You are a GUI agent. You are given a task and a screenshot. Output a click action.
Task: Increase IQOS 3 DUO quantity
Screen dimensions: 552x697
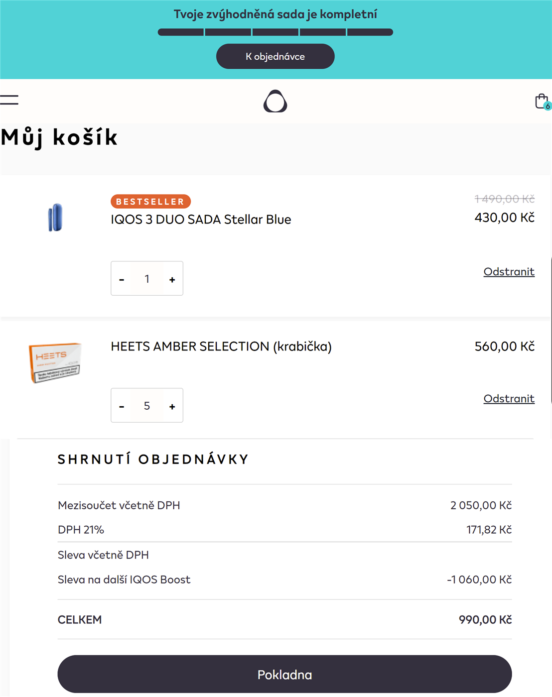pyautogui.click(x=172, y=279)
